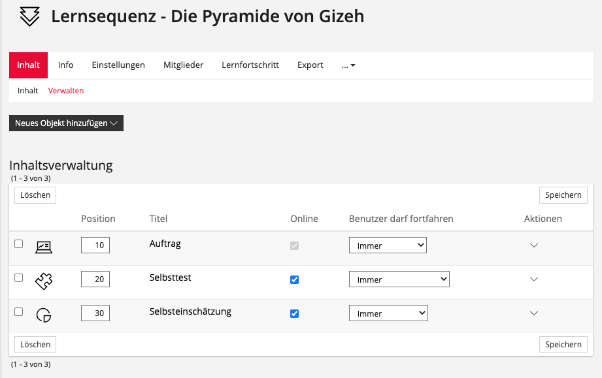The width and height of the screenshot is (602, 378).
Task: Click the Selbsttest puzzle piece icon
Action: point(44,281)
